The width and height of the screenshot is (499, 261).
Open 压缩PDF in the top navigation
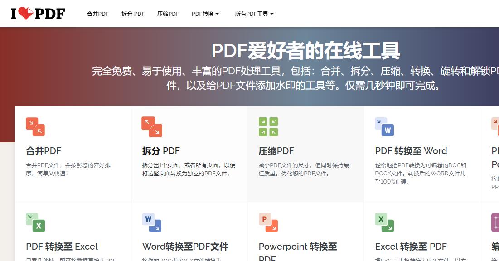point(168,14)
